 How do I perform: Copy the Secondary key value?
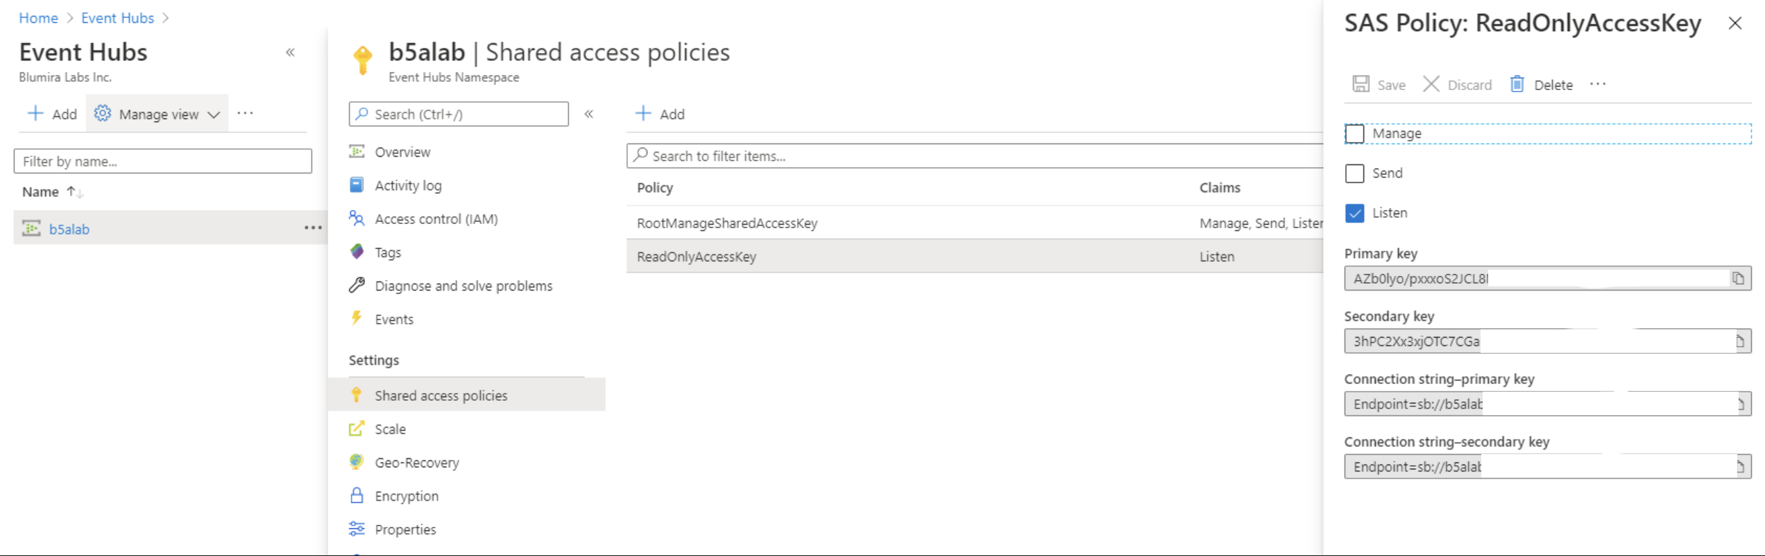(x=1739, y=341)
